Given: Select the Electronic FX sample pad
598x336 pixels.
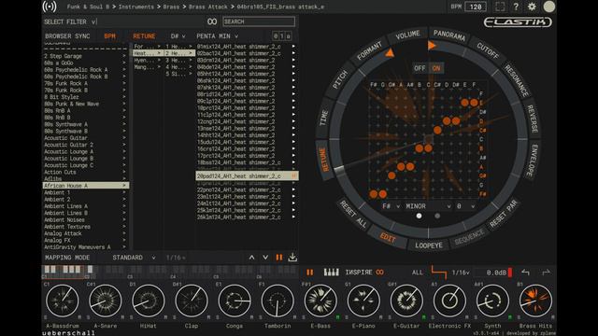Looking at the screenshot, I should pos(449,301).
